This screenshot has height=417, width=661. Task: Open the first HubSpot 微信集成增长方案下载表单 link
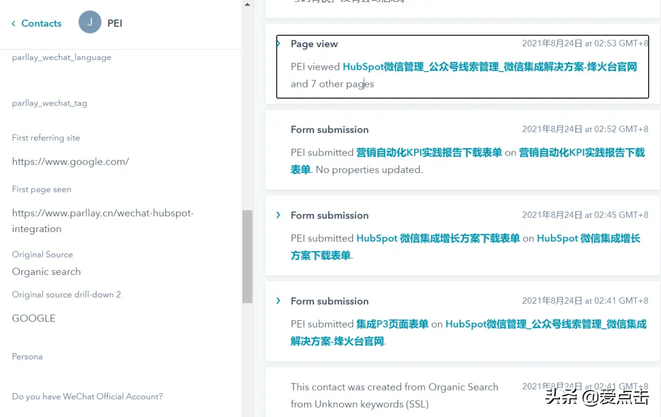(438, 238)
